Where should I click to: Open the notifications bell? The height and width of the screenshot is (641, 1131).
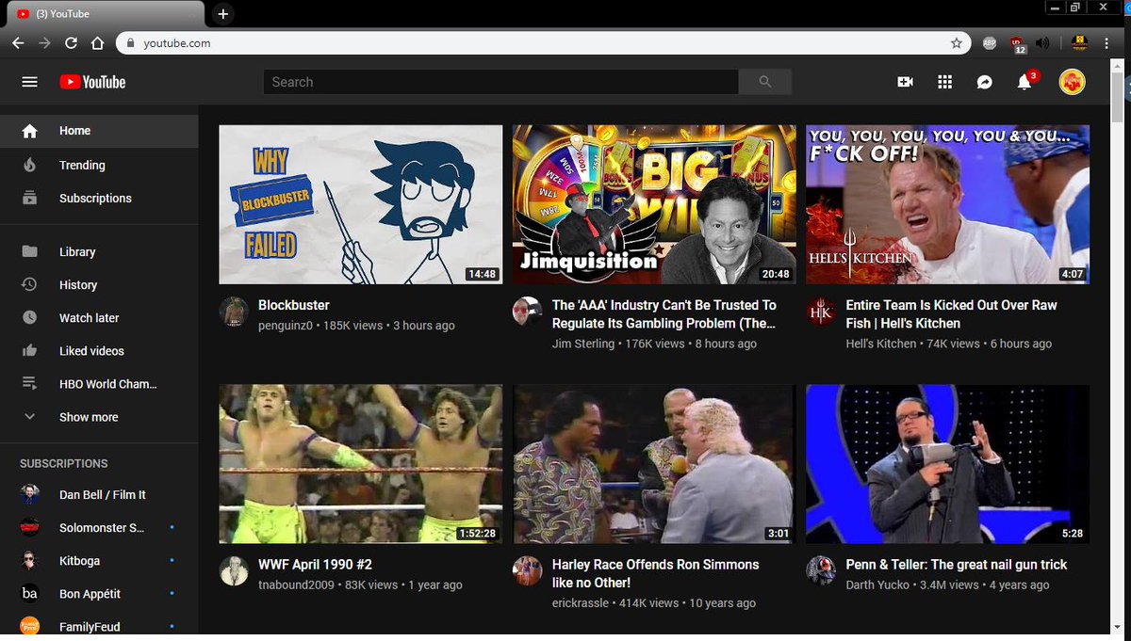(1024, 82)
